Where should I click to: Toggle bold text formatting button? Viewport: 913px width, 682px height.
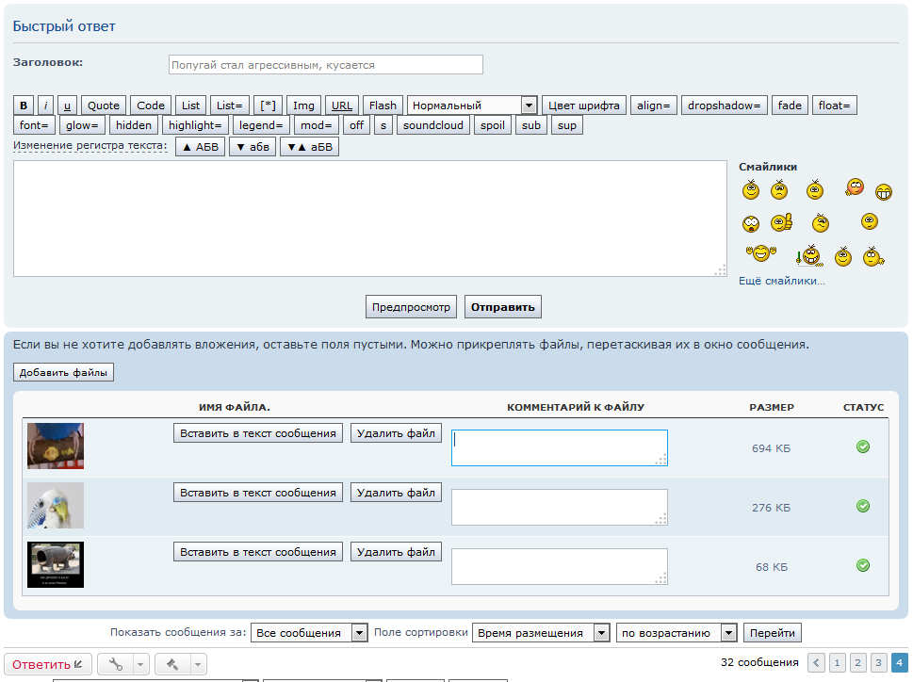pyautogui.click(x=24, y=106)
